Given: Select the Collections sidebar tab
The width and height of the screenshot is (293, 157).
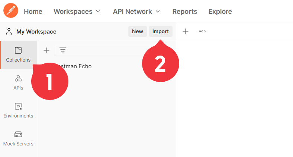Looking at the screenshot, I should click(x=19, y=55).
